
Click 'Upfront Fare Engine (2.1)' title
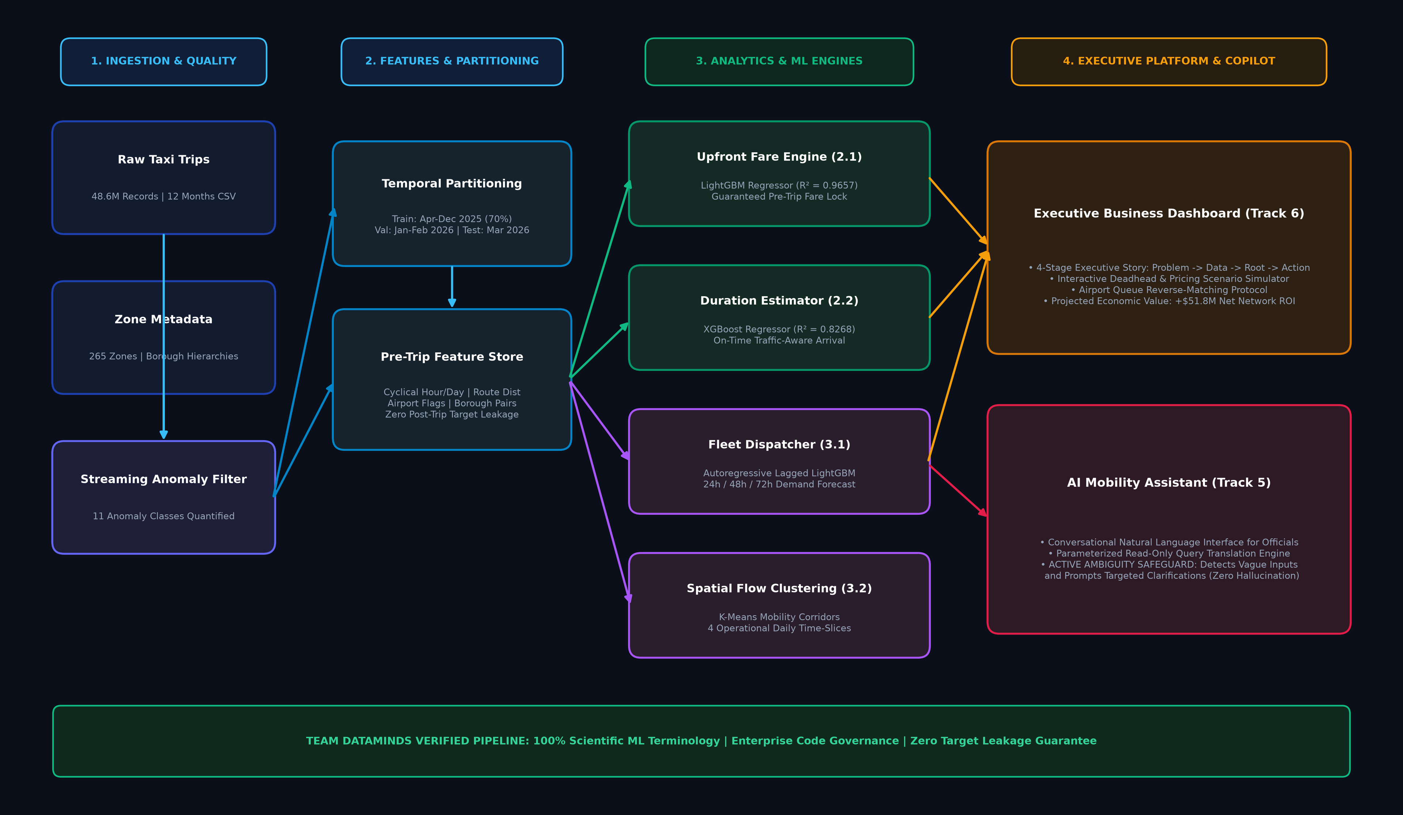coord(779,157)
